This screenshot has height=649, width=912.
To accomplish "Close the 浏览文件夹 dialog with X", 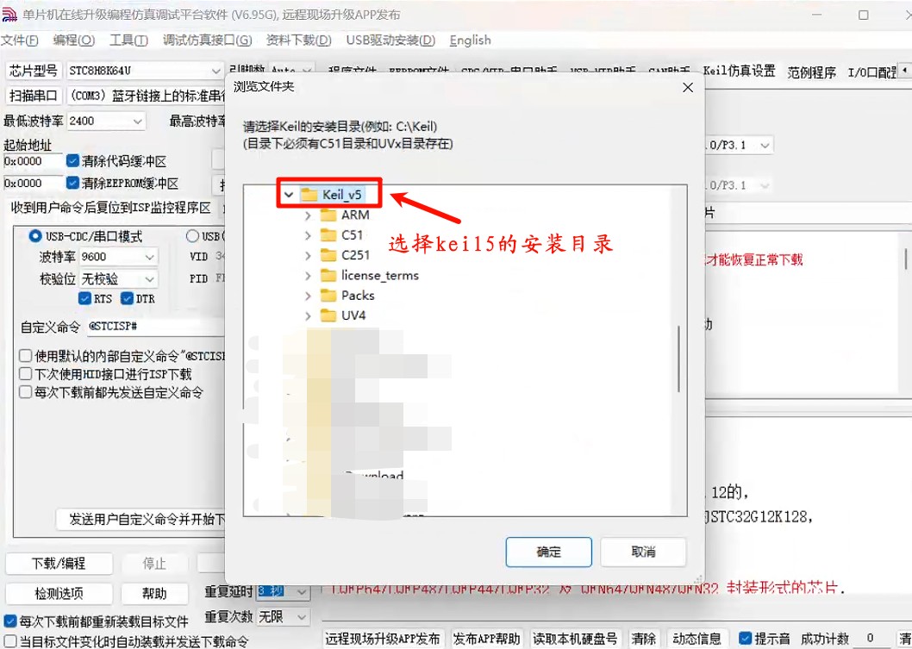I will [688, 87].
